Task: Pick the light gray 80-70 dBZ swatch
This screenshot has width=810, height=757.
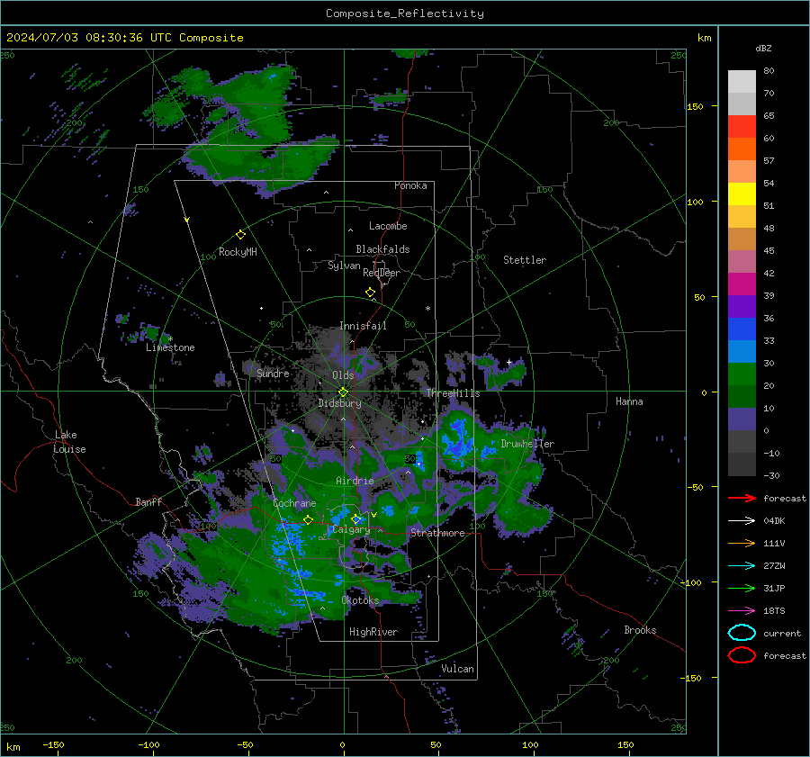Action: click(742, 82)
